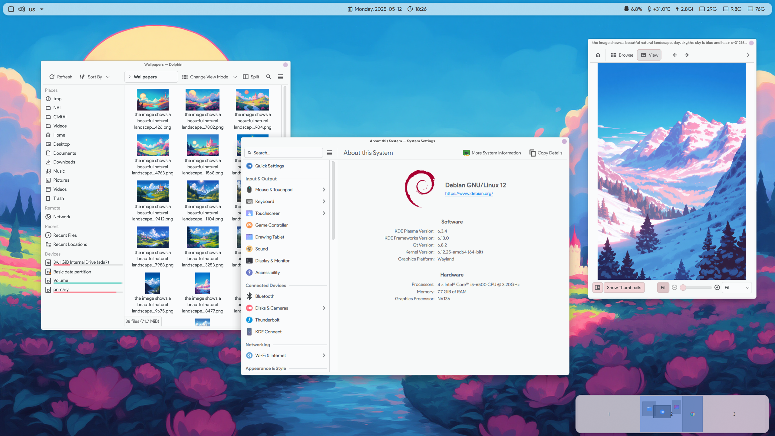Open Trash in Dolphin places
This screenshot has height=436, width=775.
click(83, 198)
